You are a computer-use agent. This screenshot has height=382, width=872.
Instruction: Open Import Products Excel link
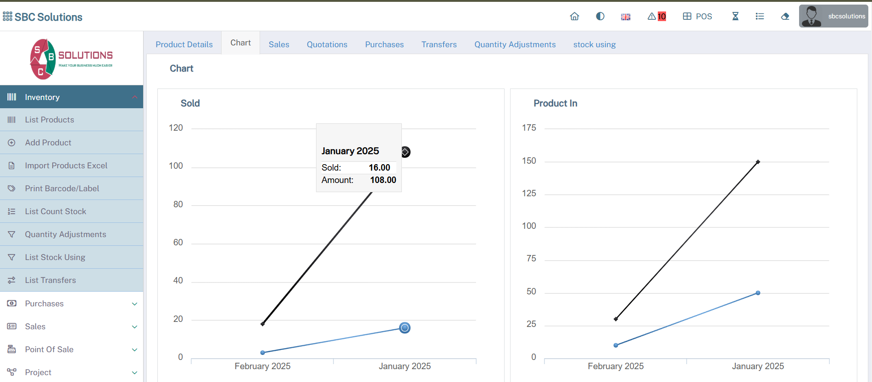[66, 166]
